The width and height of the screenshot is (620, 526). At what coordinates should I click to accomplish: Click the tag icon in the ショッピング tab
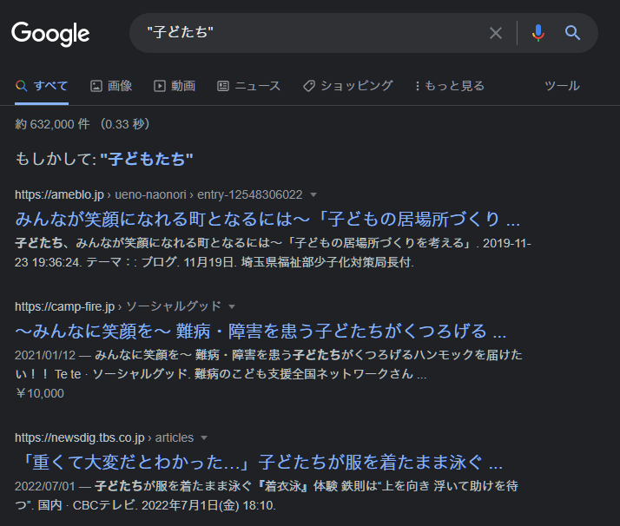[x=309, y=86]
